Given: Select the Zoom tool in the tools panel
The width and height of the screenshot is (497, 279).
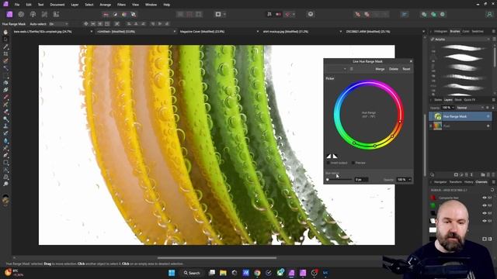Looking at the screenshot, I should (5, 184).
